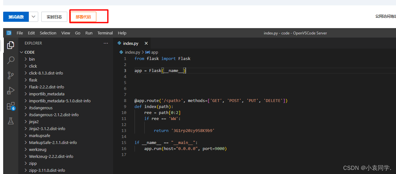Select the index.py editor tab

coord(132,43)
